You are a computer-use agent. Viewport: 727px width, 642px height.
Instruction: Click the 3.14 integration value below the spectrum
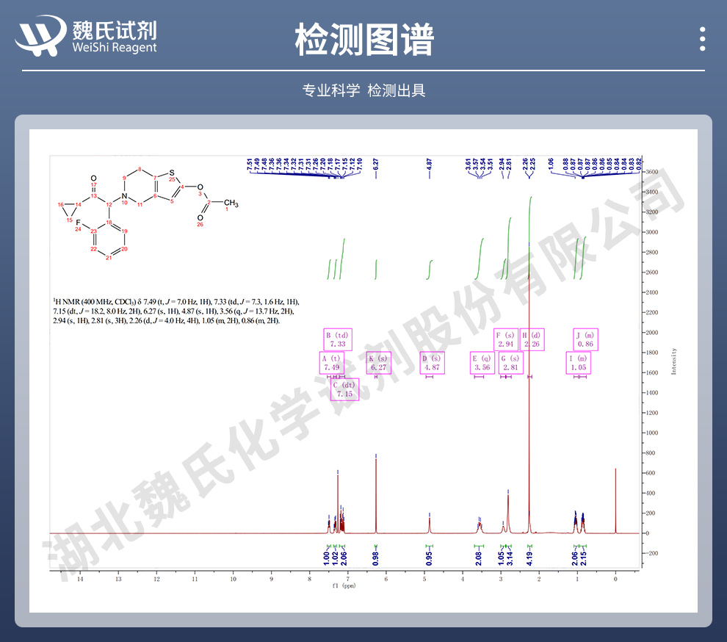coord(510,558)
